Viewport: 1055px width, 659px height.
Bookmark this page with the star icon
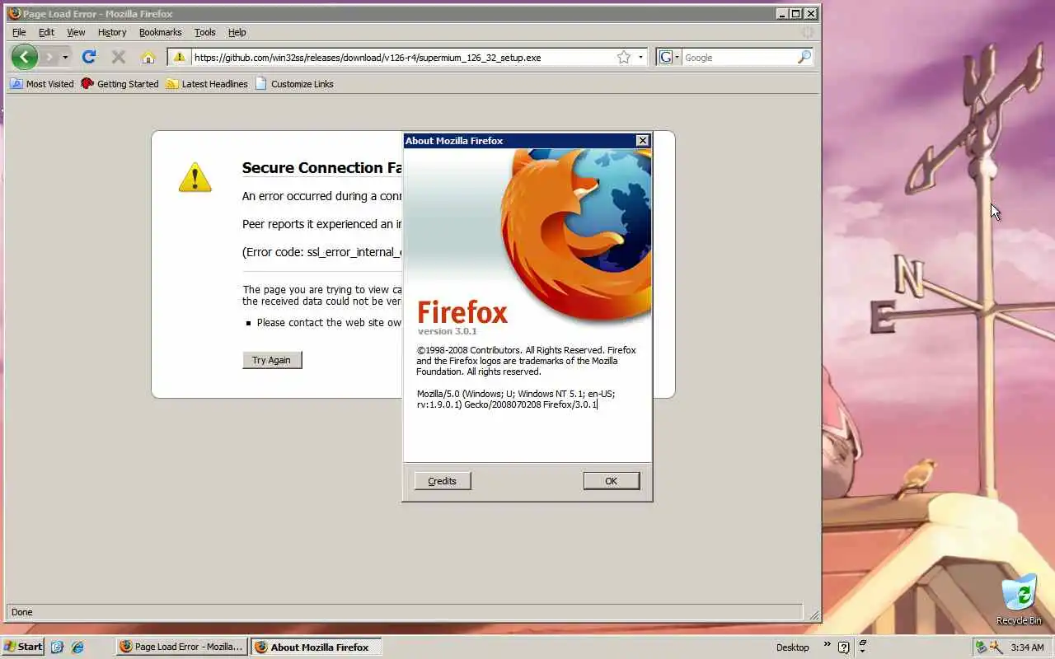pos(624,57)
